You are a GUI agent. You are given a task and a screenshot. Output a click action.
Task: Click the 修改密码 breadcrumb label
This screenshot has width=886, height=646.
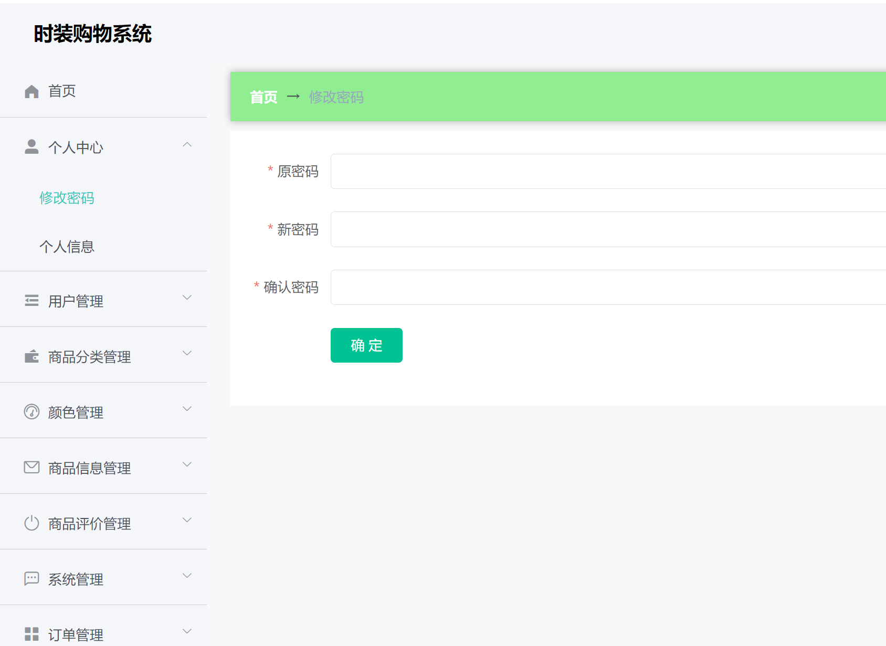336,97
